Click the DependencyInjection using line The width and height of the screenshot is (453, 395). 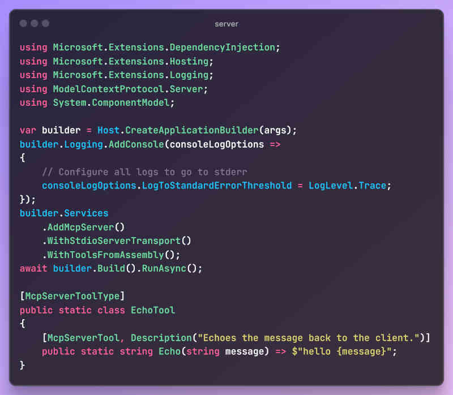click(x=150, y=48)
